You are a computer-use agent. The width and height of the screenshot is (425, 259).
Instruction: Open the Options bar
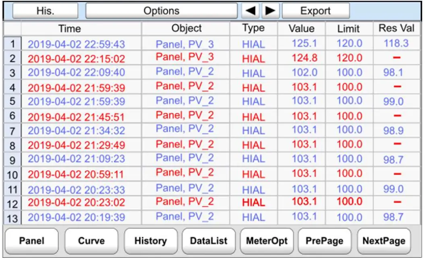(161, 11)
